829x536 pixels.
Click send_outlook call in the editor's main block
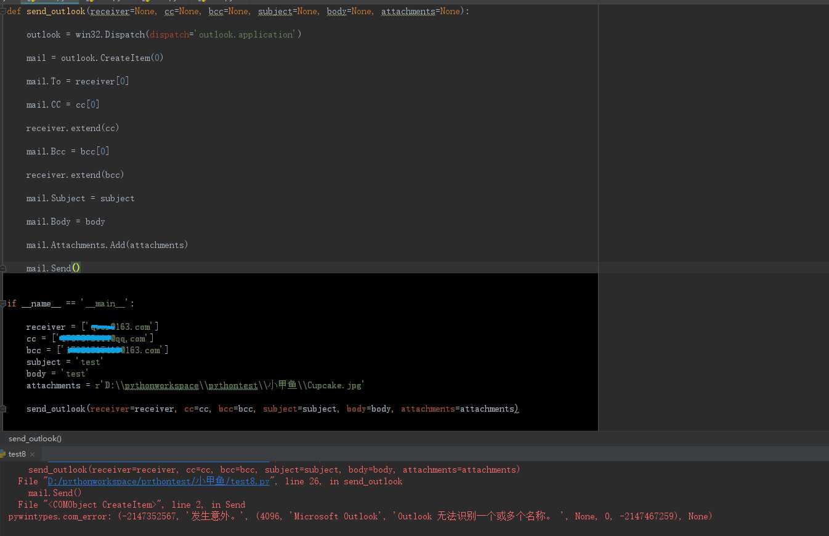coord(273,409)
